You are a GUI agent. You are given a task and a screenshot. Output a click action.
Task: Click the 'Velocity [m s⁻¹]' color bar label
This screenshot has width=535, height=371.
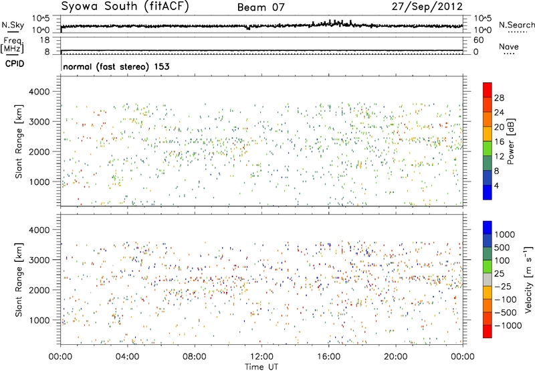pyautogui.click(x=528, y=279)
